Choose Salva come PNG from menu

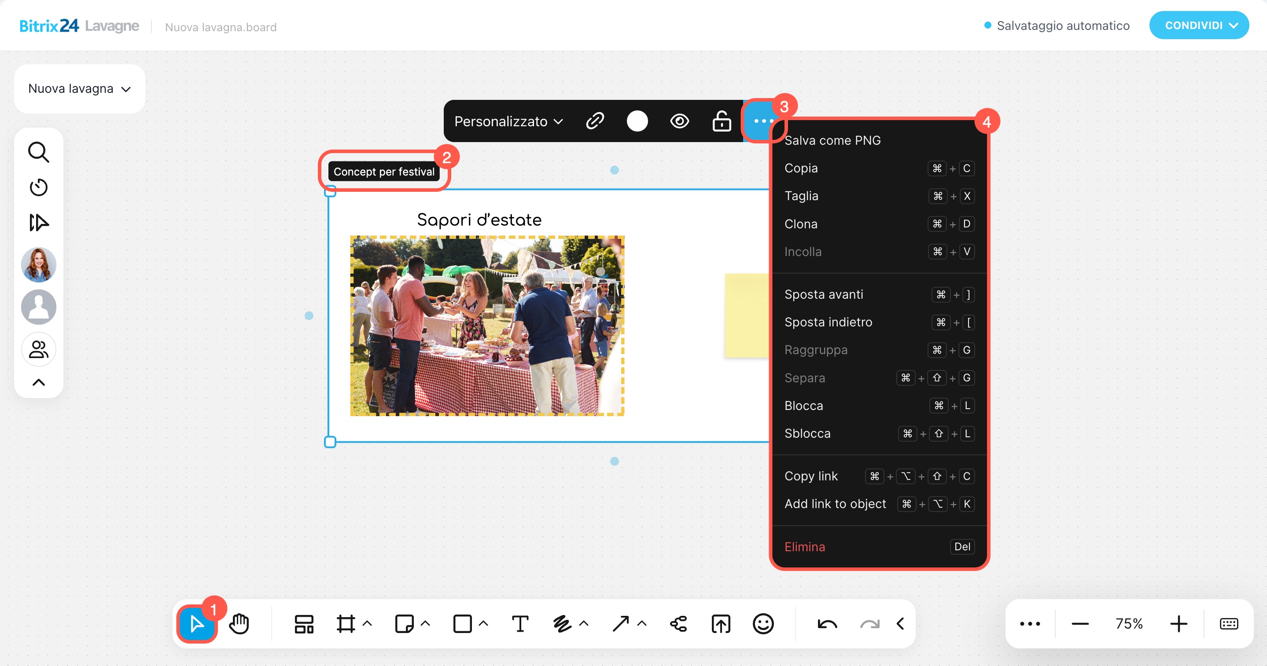click(832, 141)
